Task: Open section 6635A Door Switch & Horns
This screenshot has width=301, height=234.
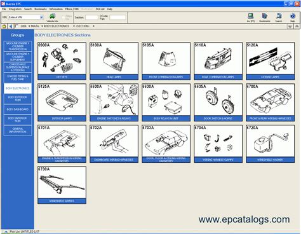Action: point(218,102)
